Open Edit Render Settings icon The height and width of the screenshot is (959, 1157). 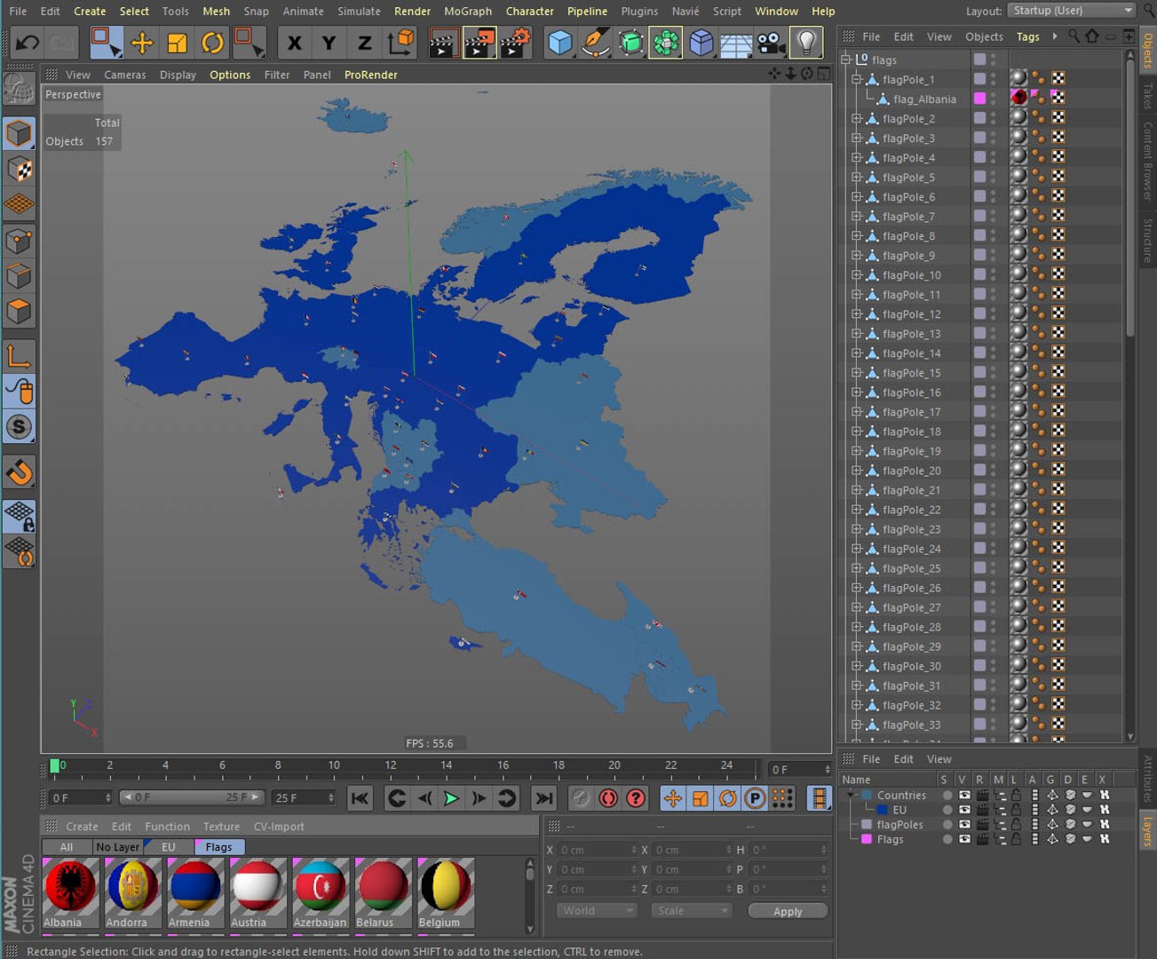tap(515, 42)
